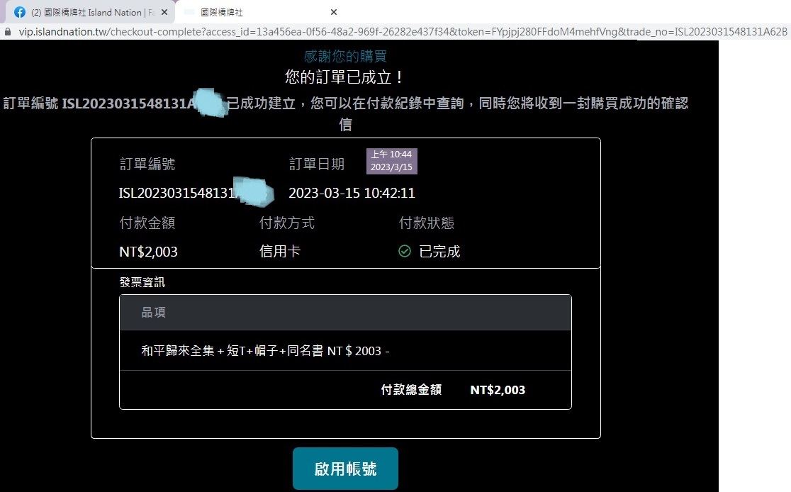
Task: Click the green checkmark beside 已完成
Action: 405,251
